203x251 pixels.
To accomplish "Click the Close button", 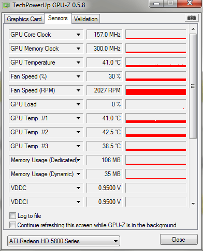I will pyautogui.click(x=179, y=240).
